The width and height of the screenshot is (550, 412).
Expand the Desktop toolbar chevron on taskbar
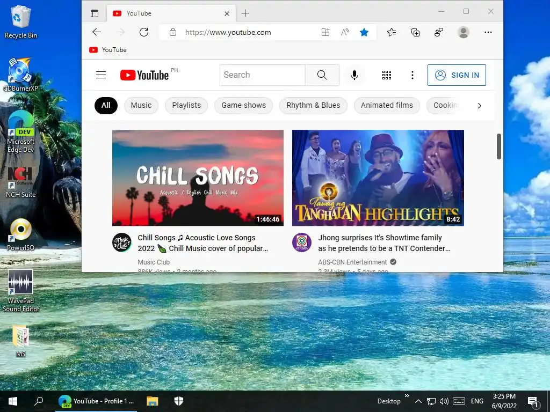[x=407, y=396]
